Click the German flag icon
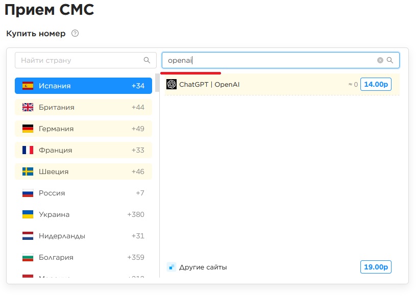 [28, 129]
